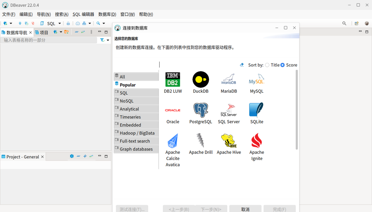Switch to the 项目 tab
Screen dimensions: 372x212
point(42,32)
